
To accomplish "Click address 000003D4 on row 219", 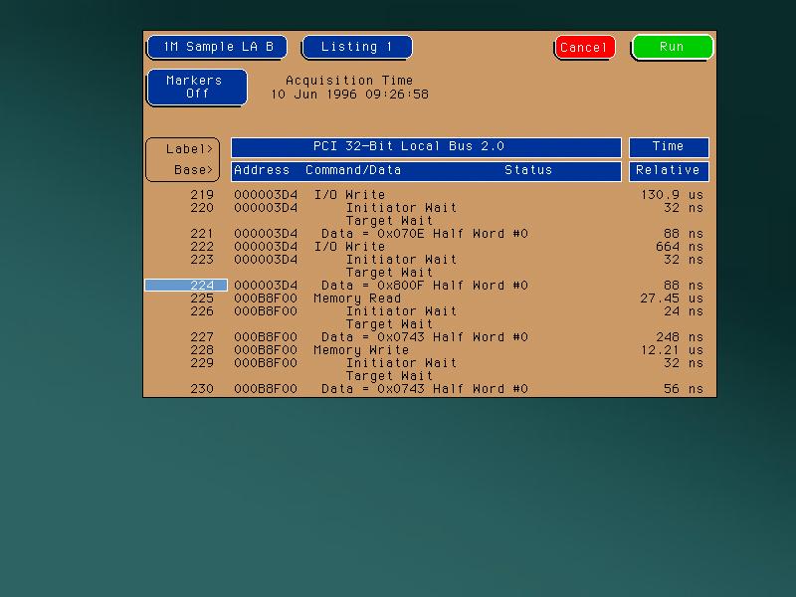I will click(x=266, y=195).
